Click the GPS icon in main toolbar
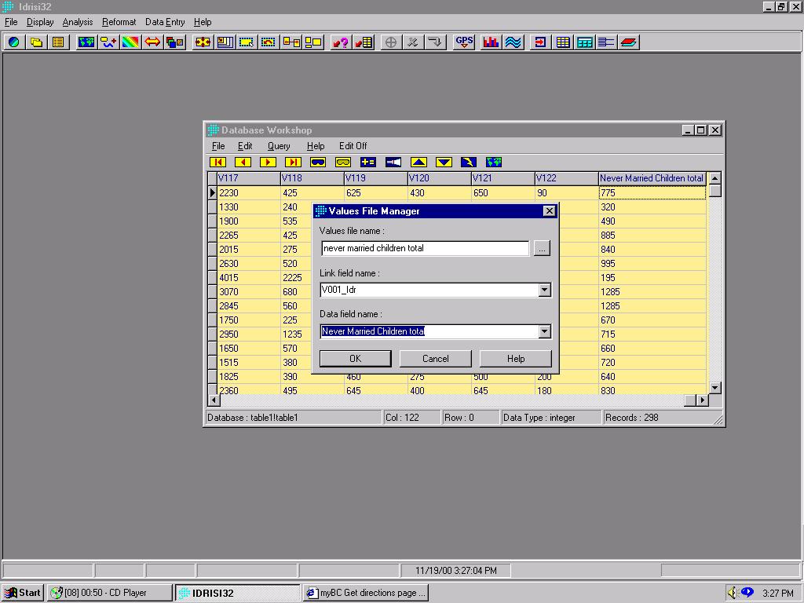Viewport: 804px width, 603px height. 464,42
